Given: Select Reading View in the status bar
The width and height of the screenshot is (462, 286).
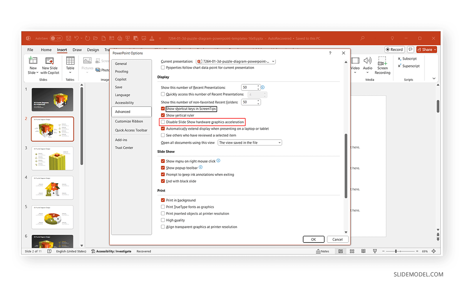Looking at the screenshot, I should pos(363,251).
